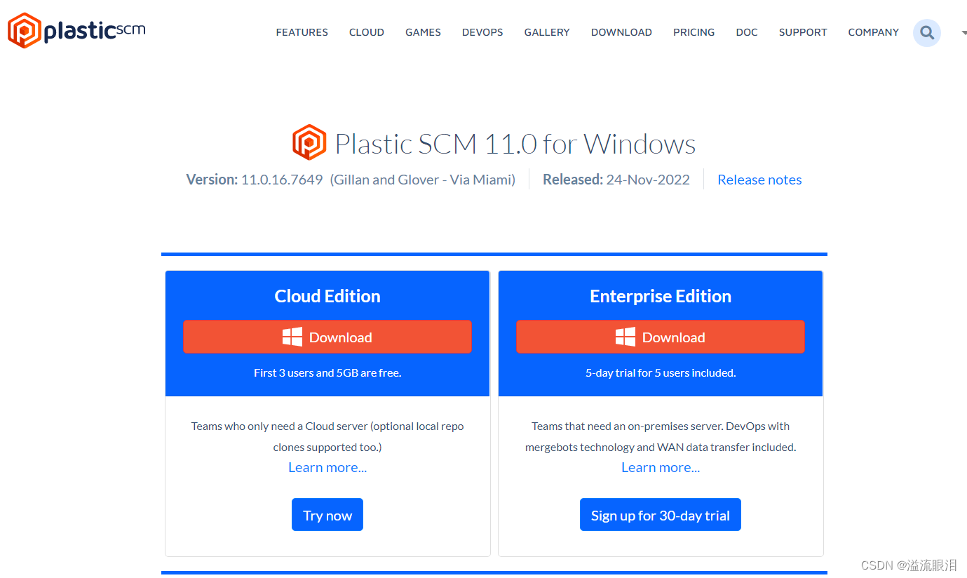Open the Release notes link
The width and height of the screenshot is (967, 578).
click(x=759, y=180)
